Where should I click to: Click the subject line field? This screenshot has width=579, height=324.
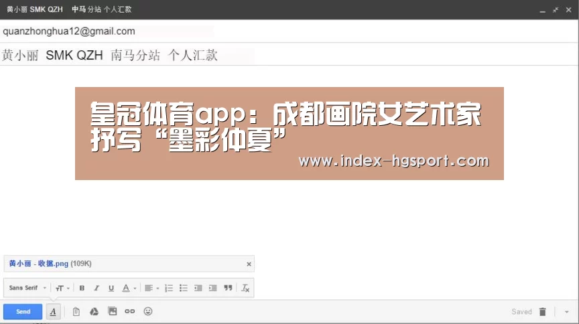tap(289, 55)
